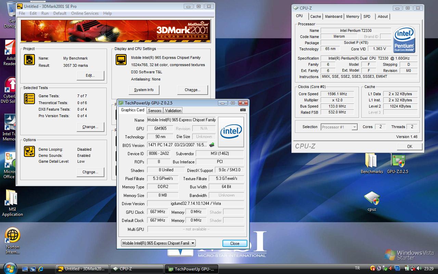Image resolution: width=438 pixels, height=274 pixels.
Task: Switch to the SPD tab in CPU-Z
Action: (367, 16)
